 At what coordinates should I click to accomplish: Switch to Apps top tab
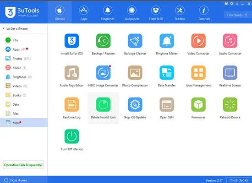pos(84,13)
